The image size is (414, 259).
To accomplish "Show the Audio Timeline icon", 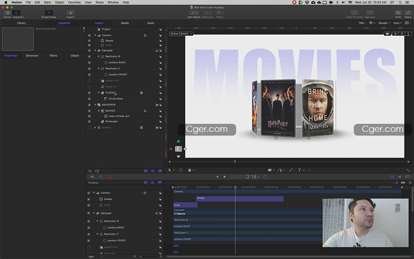I will [399, 177].
